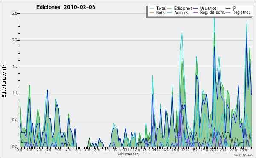Click the 20 h tick on time axis

(x=214, y=150)
